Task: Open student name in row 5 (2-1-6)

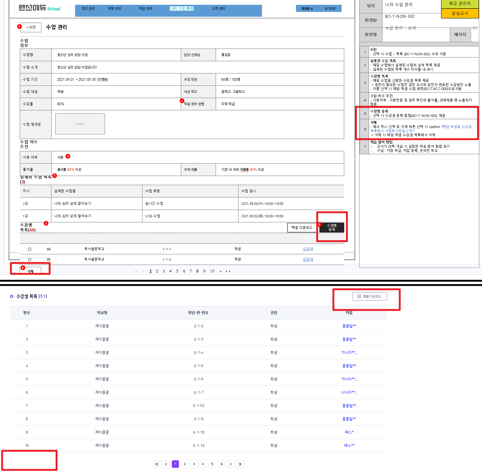Action: click(x=349, y=379)
